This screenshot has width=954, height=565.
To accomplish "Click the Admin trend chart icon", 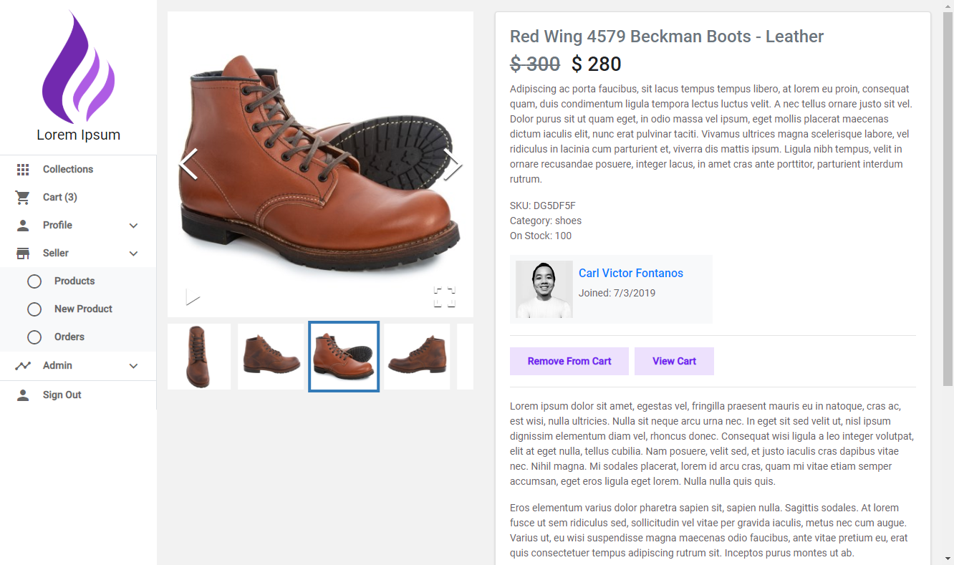I will coord(23,366).
